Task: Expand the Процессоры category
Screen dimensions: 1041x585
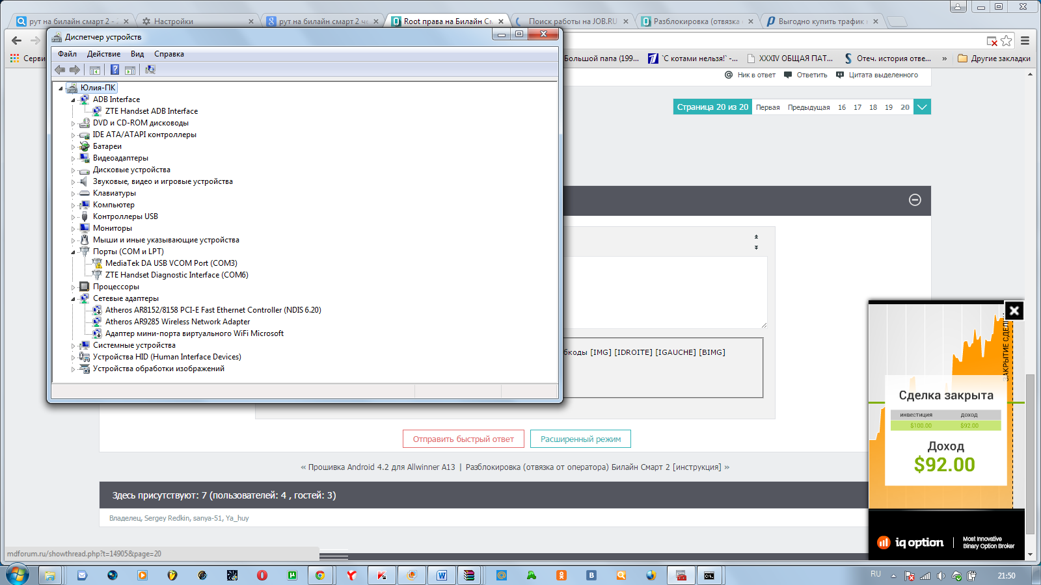Action: click(73, 287)
